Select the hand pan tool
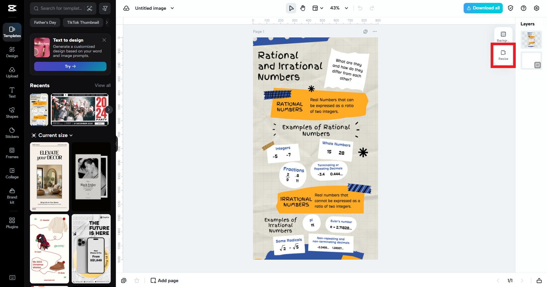The height and width of the screenshot is (287, 547). click(x=303, y=8)
